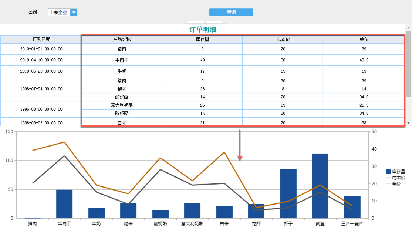Click the 订购日期 column header

click(x=41, y=40)
